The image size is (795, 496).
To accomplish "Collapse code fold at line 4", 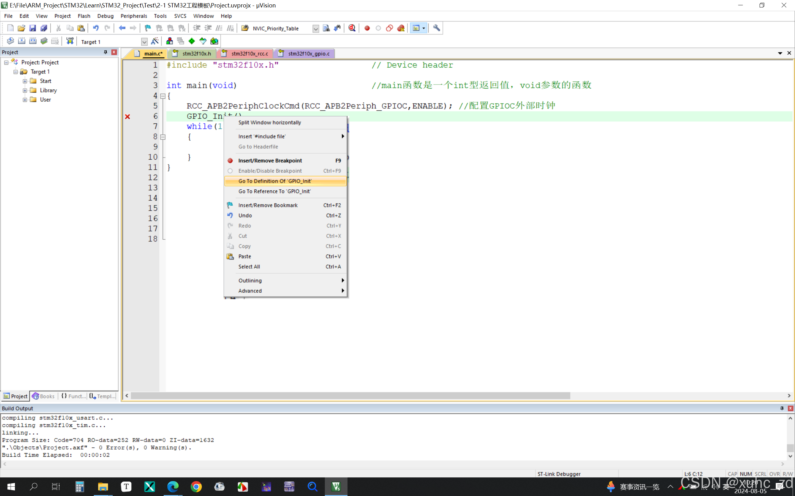I will tap(163, 96).
